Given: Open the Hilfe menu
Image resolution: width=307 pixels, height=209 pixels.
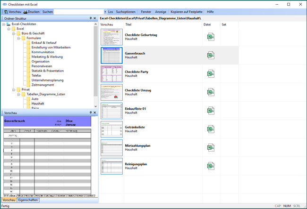Looking at the screenshot, I should 210,12.
